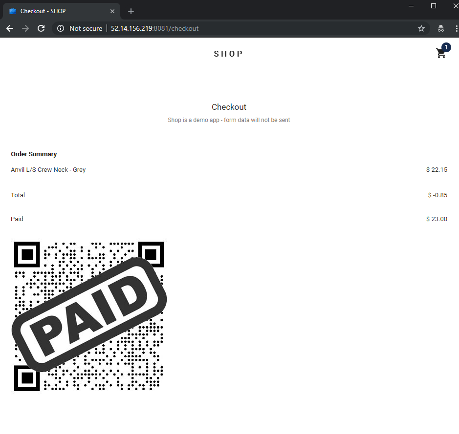Click Anvil L/S Crew Neck - Grey item
The width and height of the screenshot is (459, 434).
pyautogui.click(x=48, y=170)
